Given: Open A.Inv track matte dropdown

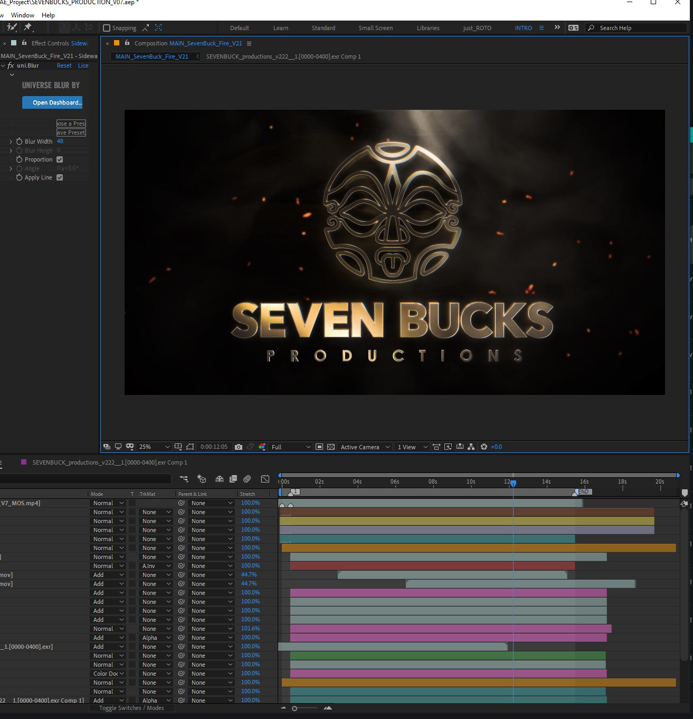Looking at the screenshot, I should (x=156, y=566).
